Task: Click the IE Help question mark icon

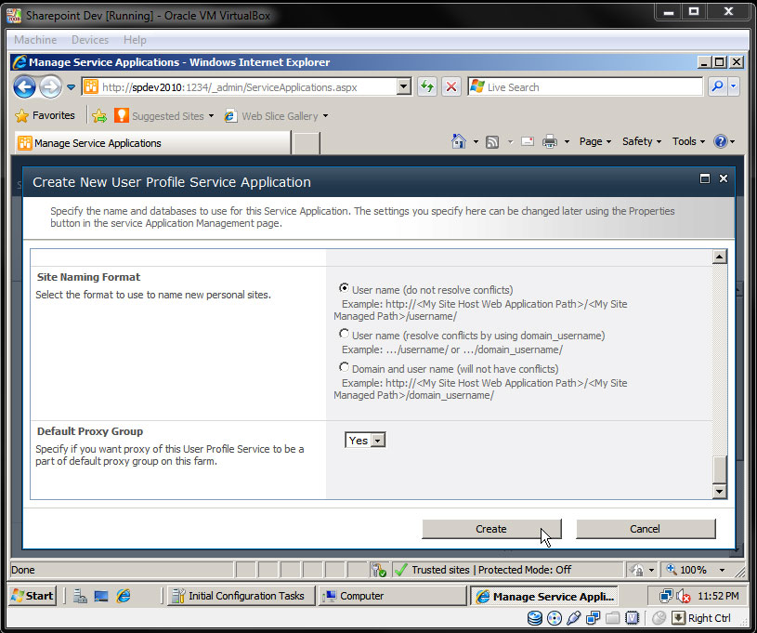Action: point(720,141)
